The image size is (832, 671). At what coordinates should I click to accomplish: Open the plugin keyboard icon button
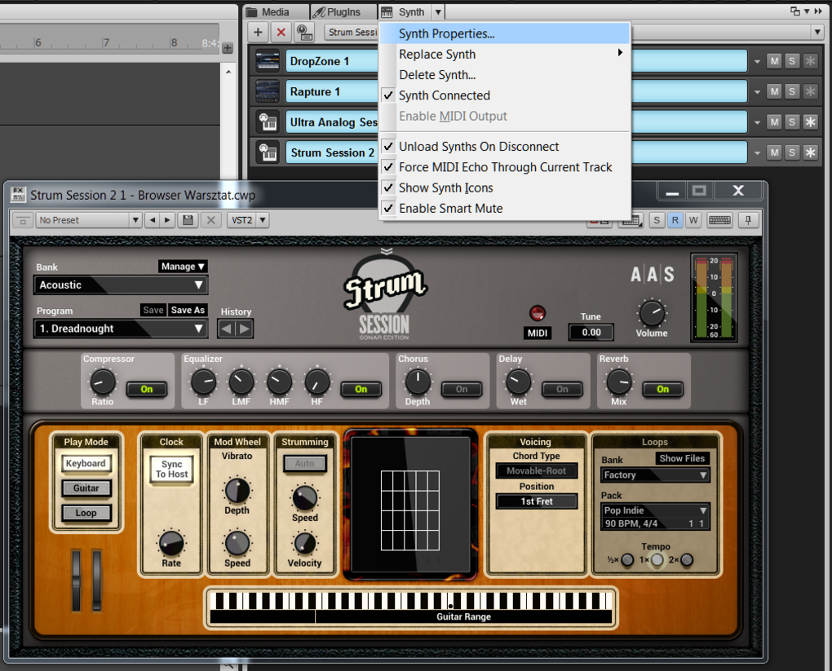719,220
